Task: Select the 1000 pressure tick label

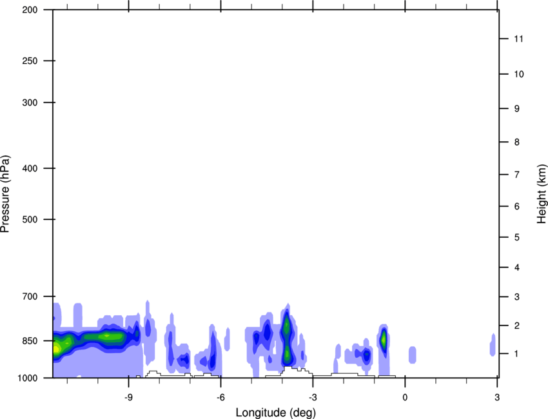Action: pyautogui.click(x=27, y=378)
